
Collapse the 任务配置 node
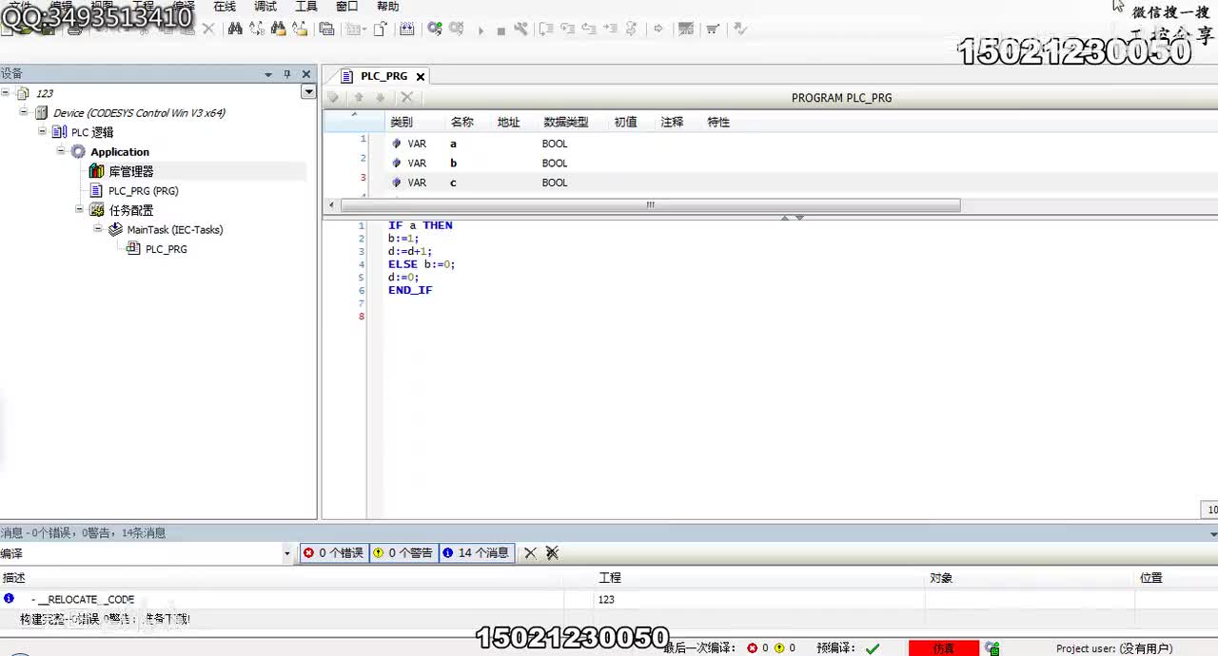tap(80, 210)
